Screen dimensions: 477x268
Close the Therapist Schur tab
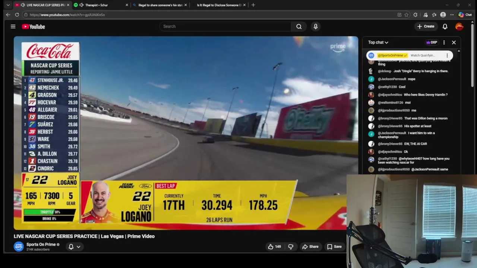[x=127, y=5]
